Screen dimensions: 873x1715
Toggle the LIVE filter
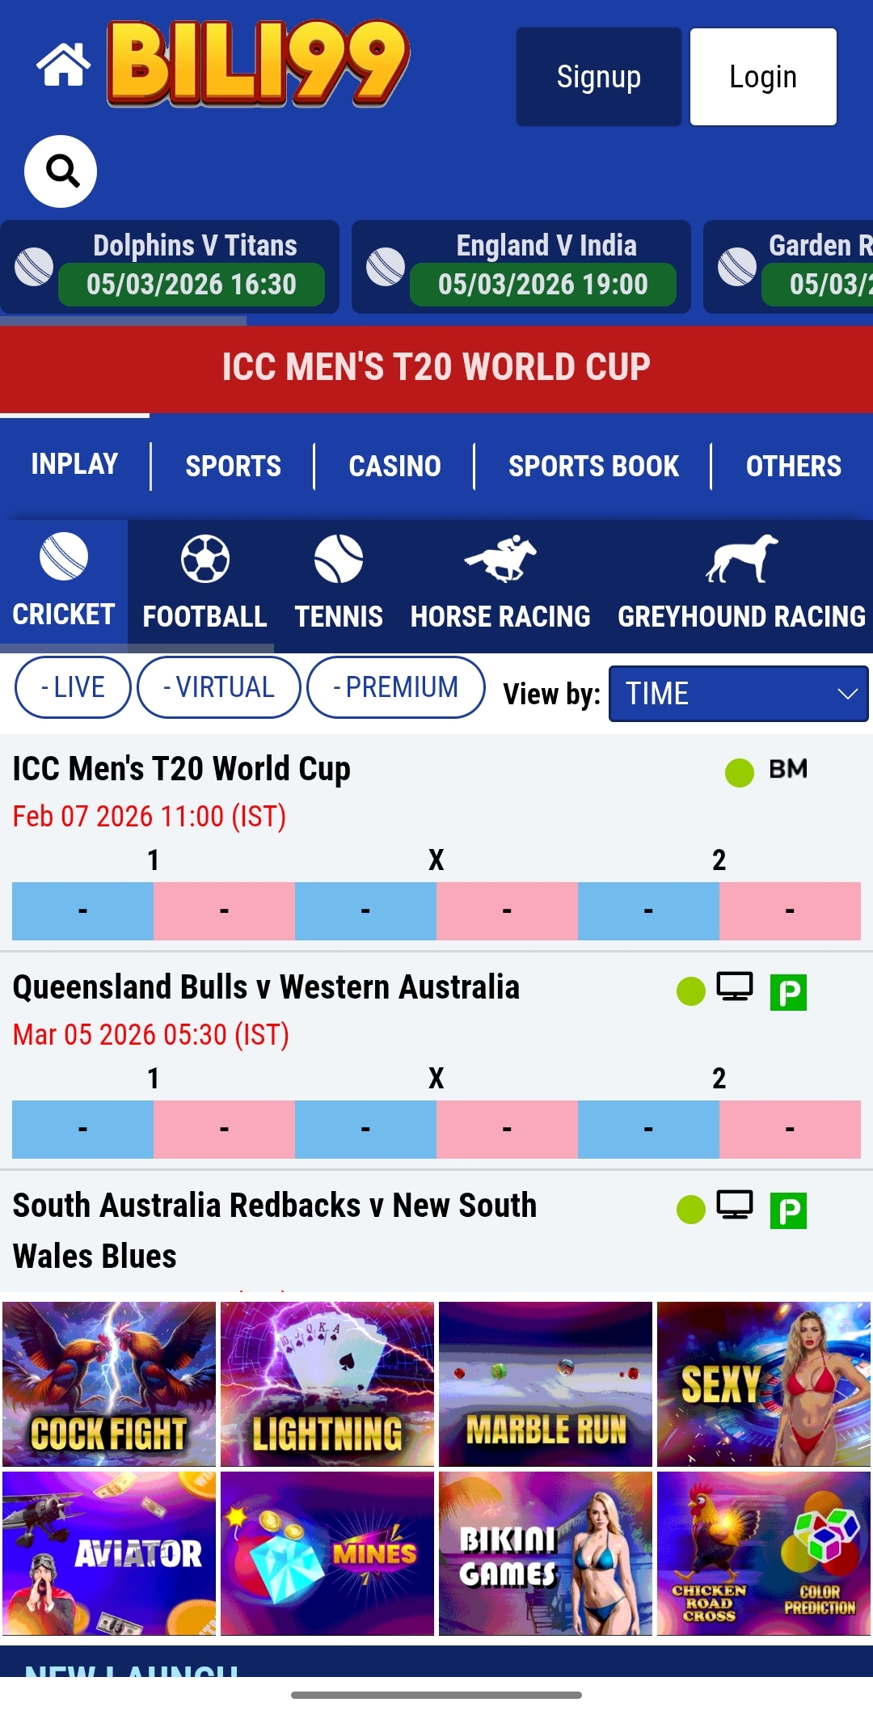click(73, 687)
